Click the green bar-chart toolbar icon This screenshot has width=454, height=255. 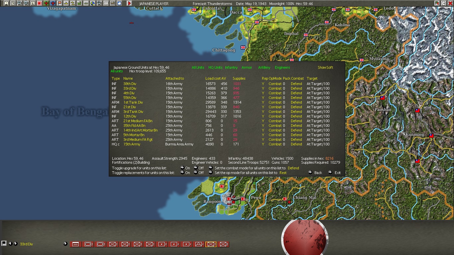pyautogui.click(x=79, y=3)
